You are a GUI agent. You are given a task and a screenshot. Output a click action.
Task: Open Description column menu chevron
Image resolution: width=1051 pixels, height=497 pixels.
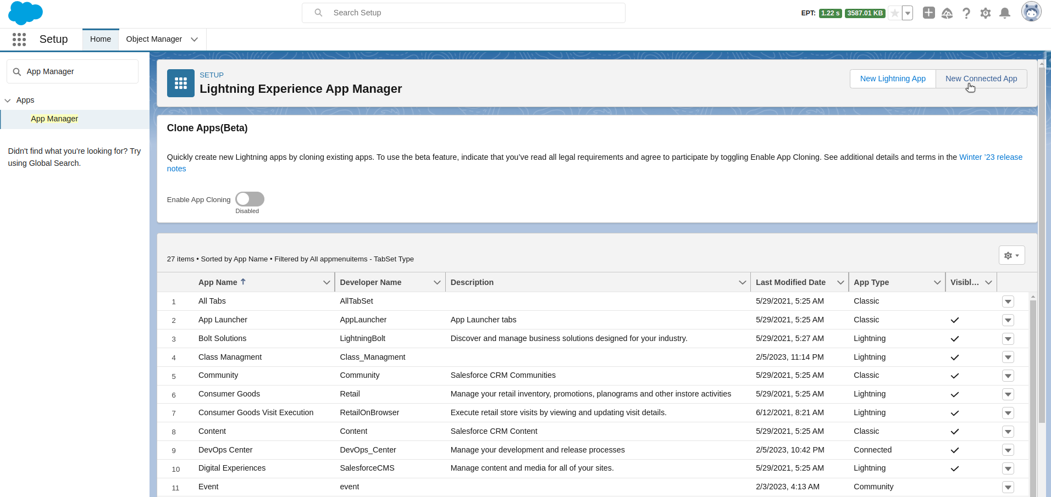[743, 282]
